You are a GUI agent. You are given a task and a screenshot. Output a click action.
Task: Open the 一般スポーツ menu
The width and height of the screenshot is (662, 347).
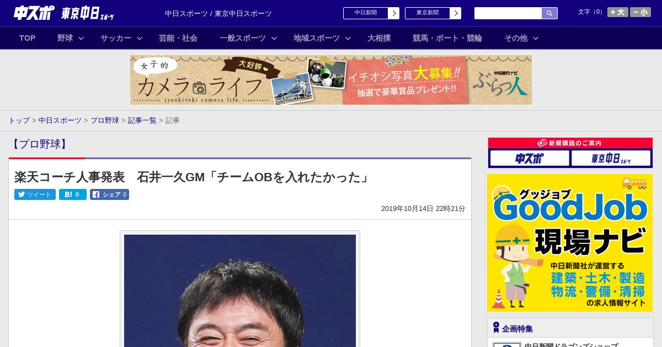(243, 38)
